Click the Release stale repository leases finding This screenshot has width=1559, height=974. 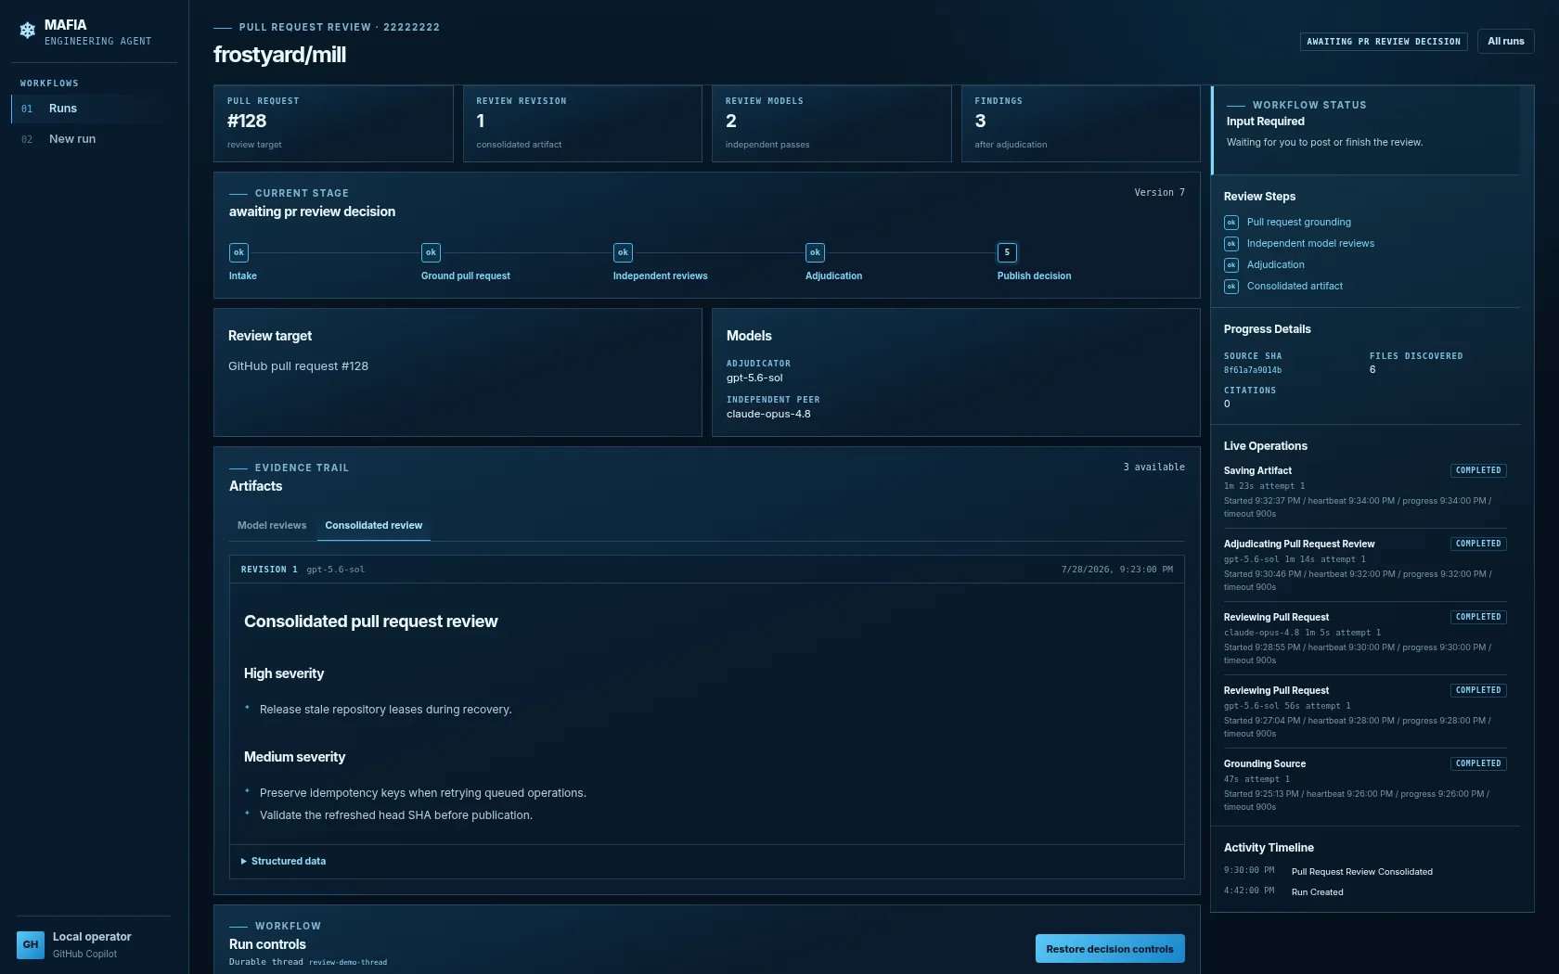(x=385, y=710)
